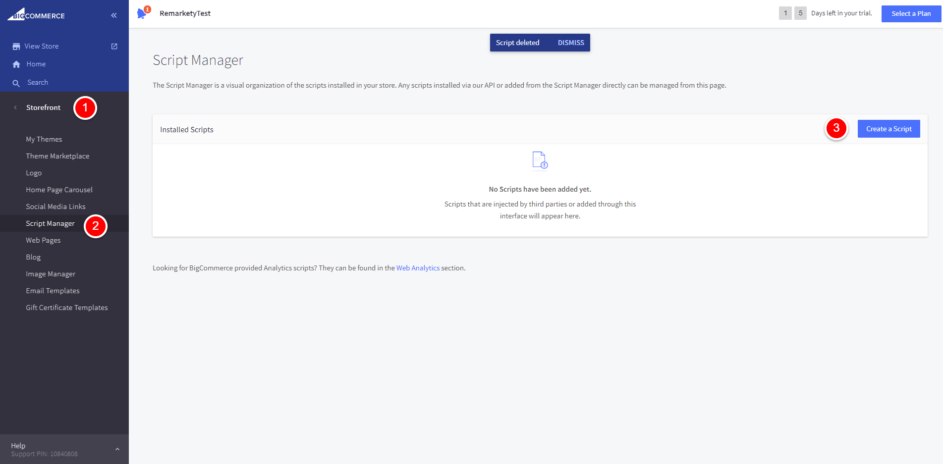Open Web Pages section
The image size is (943, 464).
click(43, 240)
